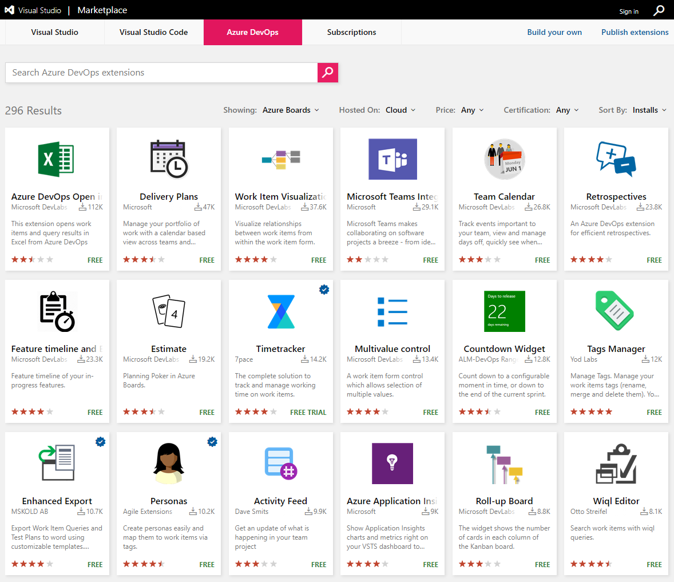Expand the Hosted On Cloud dropdown
The width and height of the screenshot is (674, 582).
pyautogui.click(x=400, y=110)
